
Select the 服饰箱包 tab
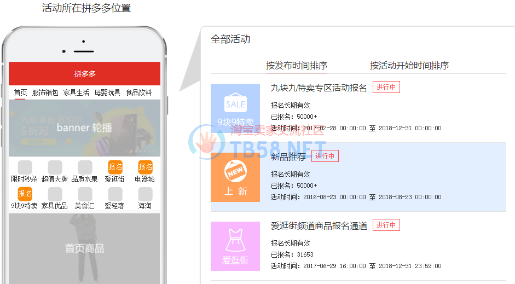click(45, 92)
